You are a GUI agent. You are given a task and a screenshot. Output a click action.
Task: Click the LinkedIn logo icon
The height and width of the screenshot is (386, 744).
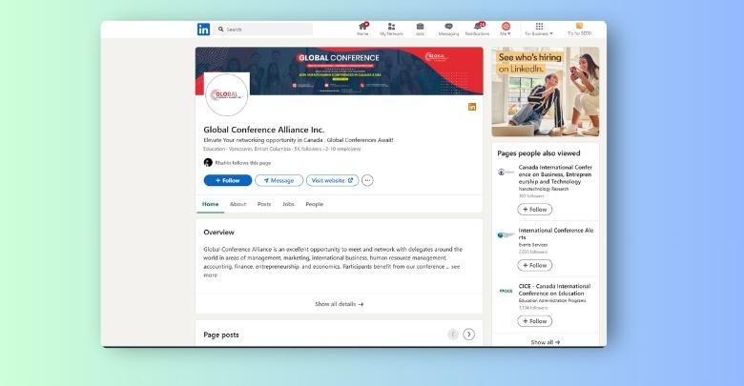tap(203, 30)
